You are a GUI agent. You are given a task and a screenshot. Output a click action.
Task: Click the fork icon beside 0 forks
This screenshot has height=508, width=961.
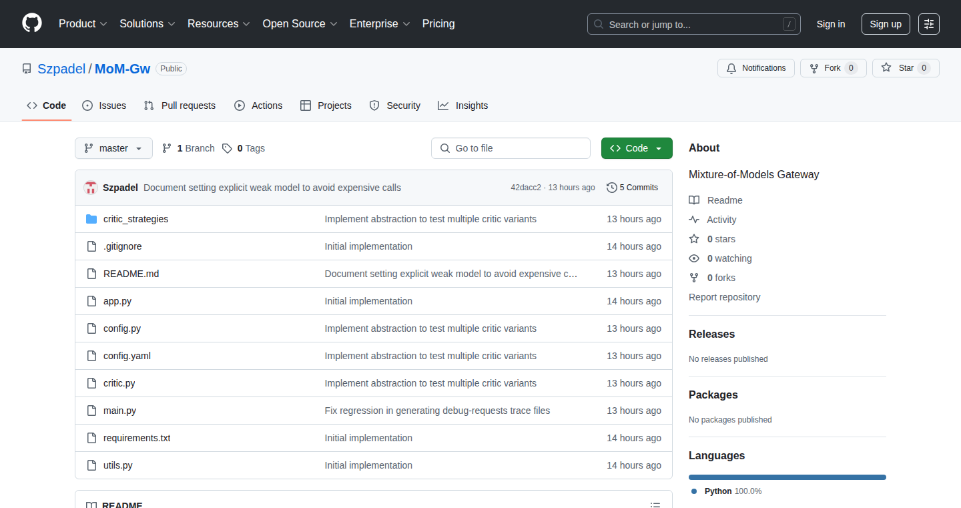pyautogui.click(x=694, y=278)
